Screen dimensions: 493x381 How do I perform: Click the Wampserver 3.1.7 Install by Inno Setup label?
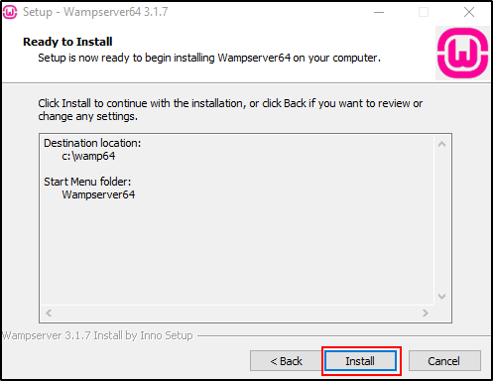click(97, 335)
